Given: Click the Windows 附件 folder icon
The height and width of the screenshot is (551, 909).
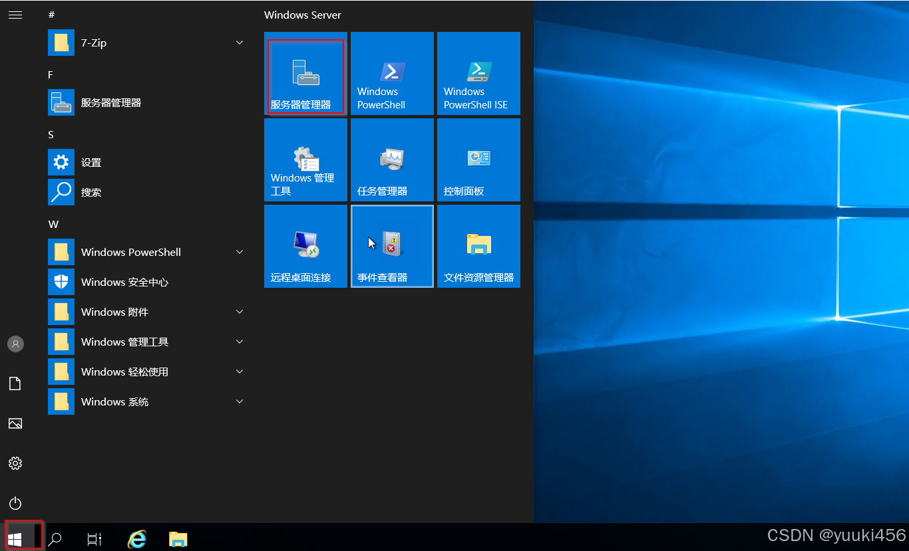Looking at the screenshot, I should 61,312.
